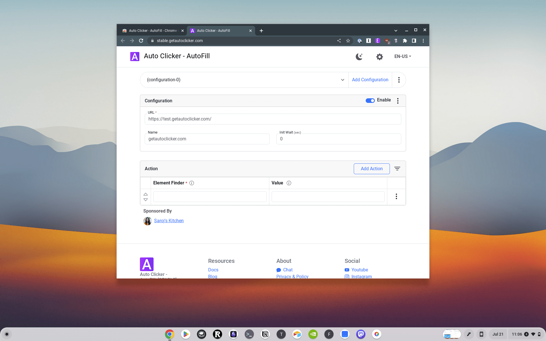Open tab search chevron
Screen dimensions: 546x341
tap(396, 30)
